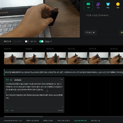
Task: Open the 기업/단체 무료 신청 link
Action: [x=80, y=121]
